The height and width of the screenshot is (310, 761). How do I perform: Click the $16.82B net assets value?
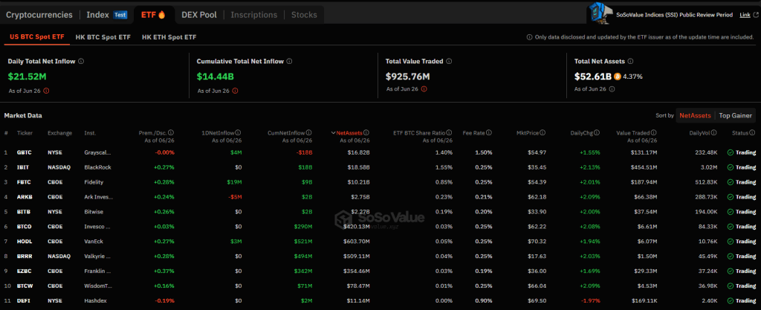[x=357, y=152]
